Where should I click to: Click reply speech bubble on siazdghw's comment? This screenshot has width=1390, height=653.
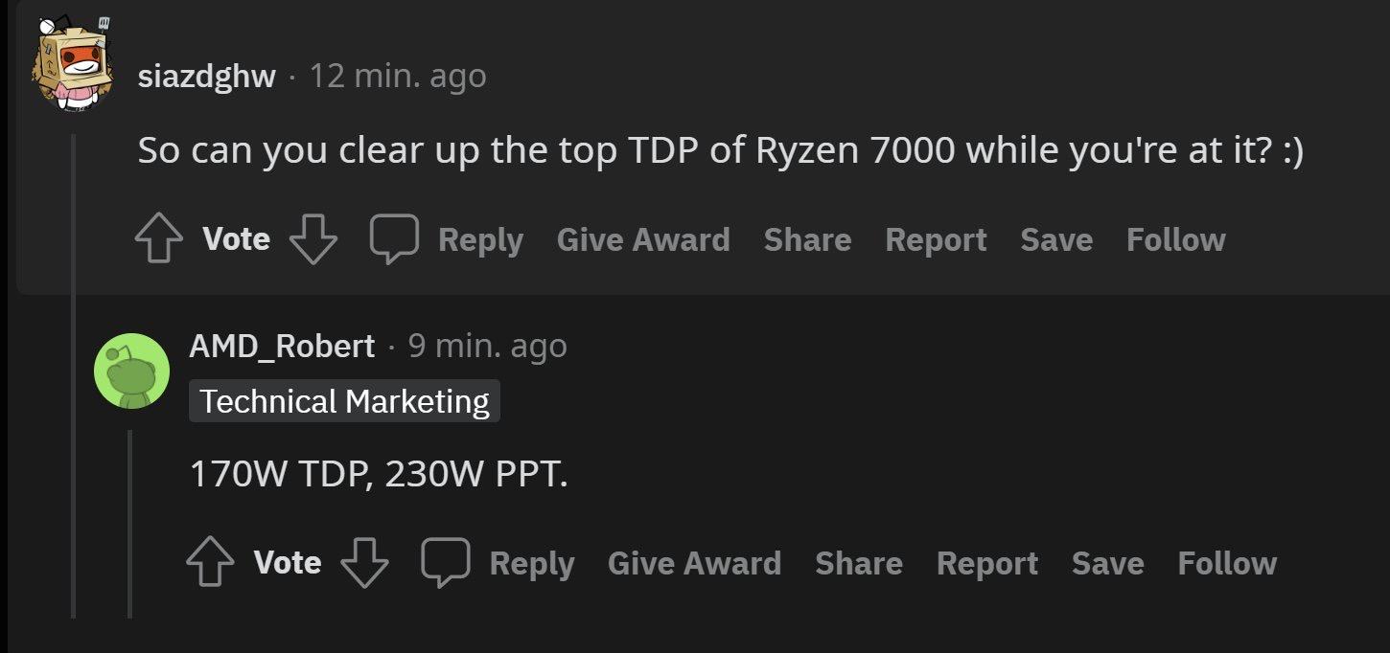tap(395, 237)
